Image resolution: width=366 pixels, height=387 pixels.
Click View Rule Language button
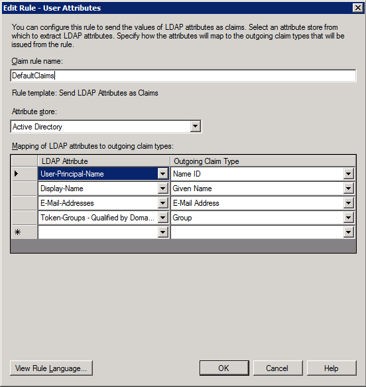point(51,368)
